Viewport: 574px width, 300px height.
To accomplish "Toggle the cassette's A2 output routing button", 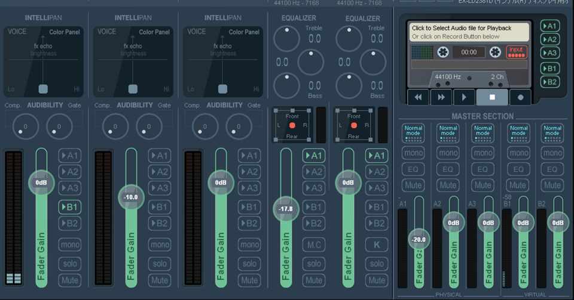I will [x=550, y=39].
